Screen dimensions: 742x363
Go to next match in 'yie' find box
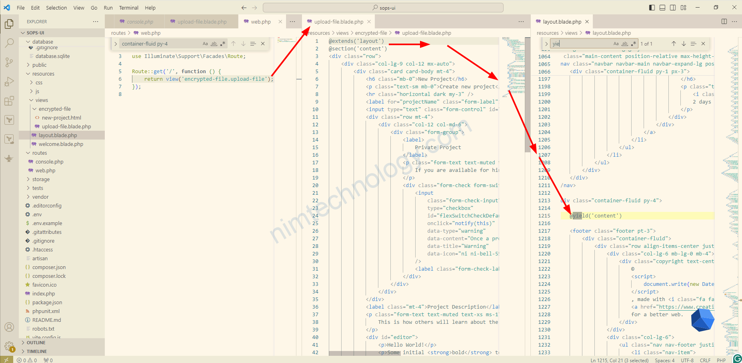click(684, 44)
